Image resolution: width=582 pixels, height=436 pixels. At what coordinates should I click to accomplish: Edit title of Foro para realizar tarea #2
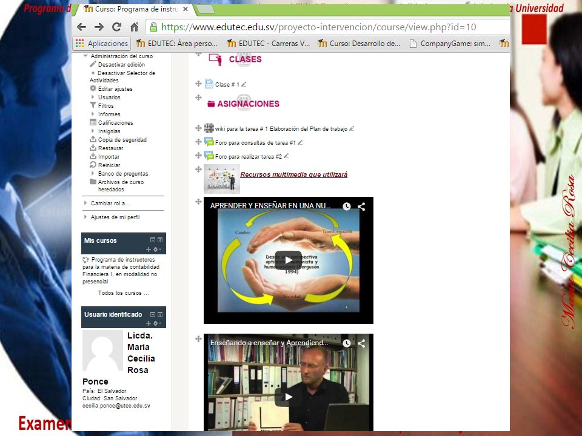[x=286, y=156]
